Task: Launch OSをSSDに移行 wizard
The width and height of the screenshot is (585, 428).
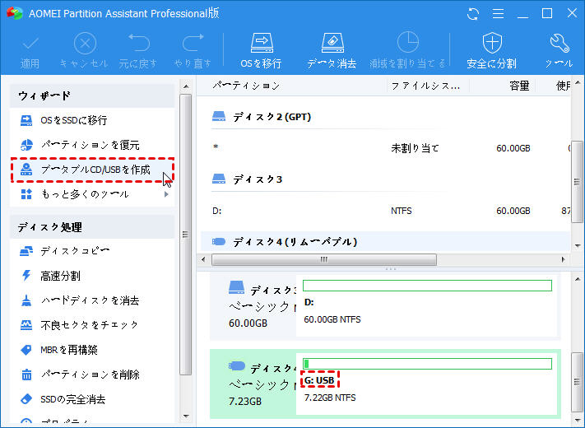Action: (x=92, y=120)
